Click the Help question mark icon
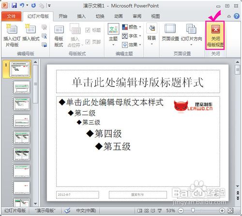This screenshot has width=242, height=216. click(x=237, y=16)
